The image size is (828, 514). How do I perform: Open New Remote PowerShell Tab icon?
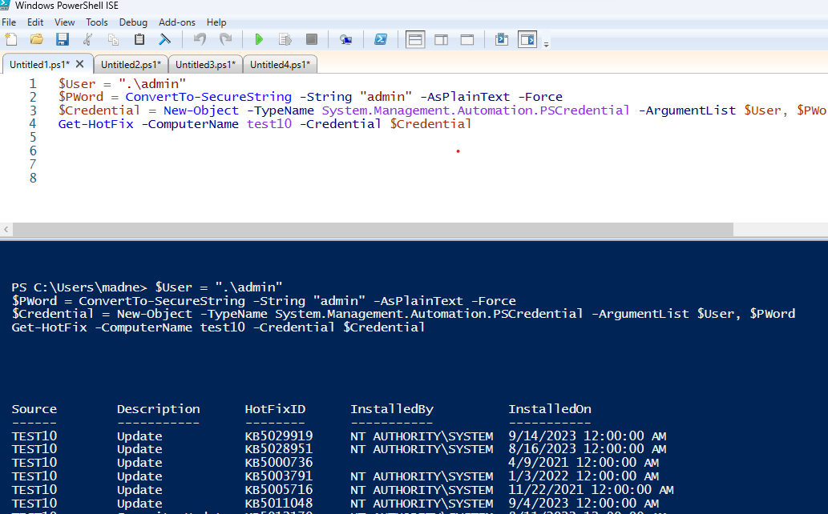click(346, 39)
